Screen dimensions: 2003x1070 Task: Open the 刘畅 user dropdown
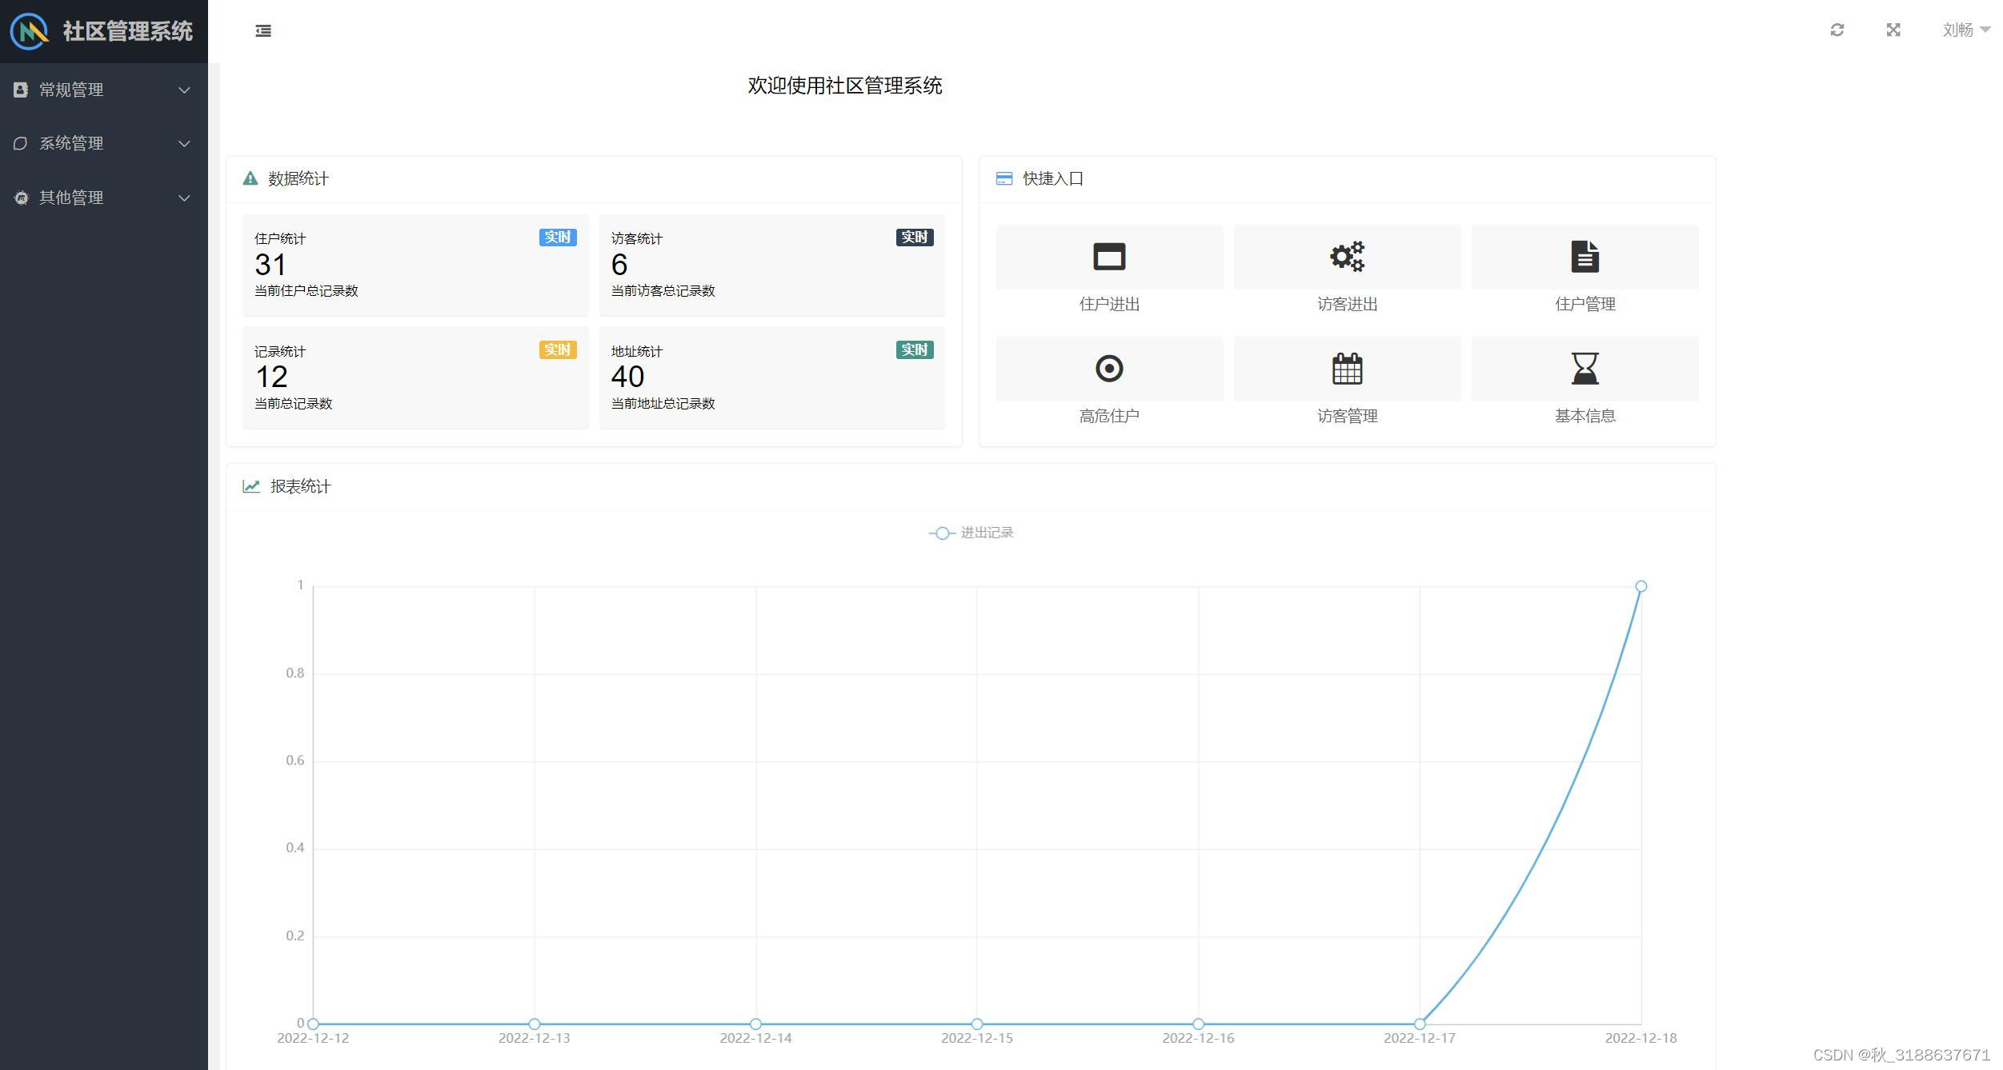1966,30
